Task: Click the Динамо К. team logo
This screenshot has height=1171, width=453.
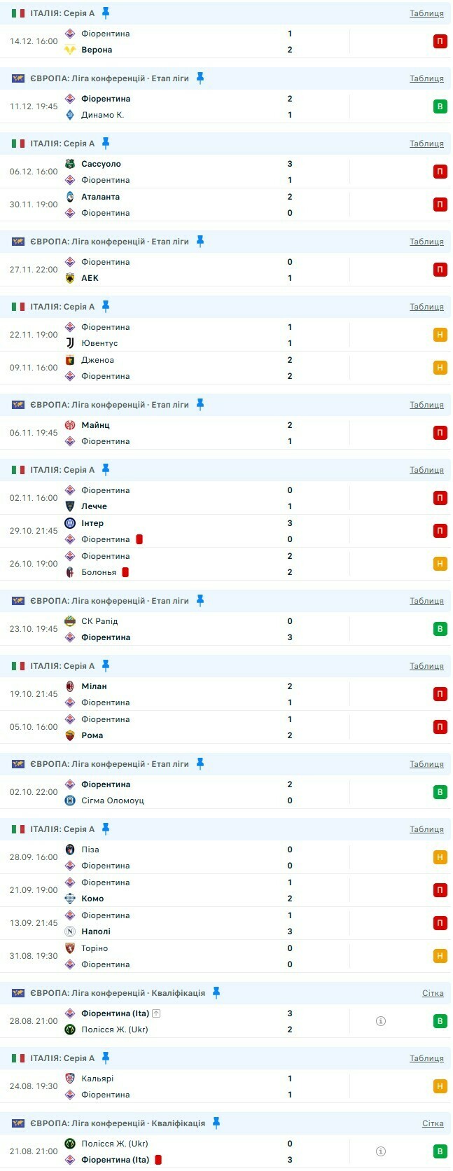Action: (70, 115)
